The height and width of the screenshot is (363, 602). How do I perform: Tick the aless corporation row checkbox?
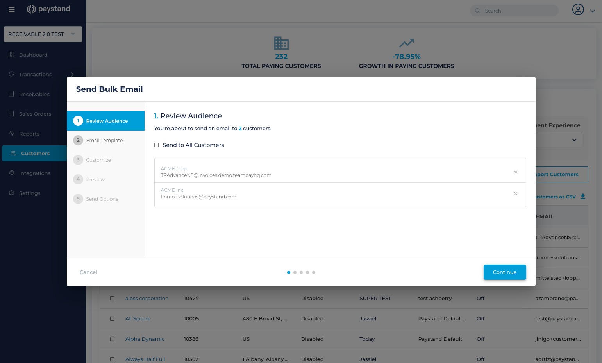click(x=112, y=298)
